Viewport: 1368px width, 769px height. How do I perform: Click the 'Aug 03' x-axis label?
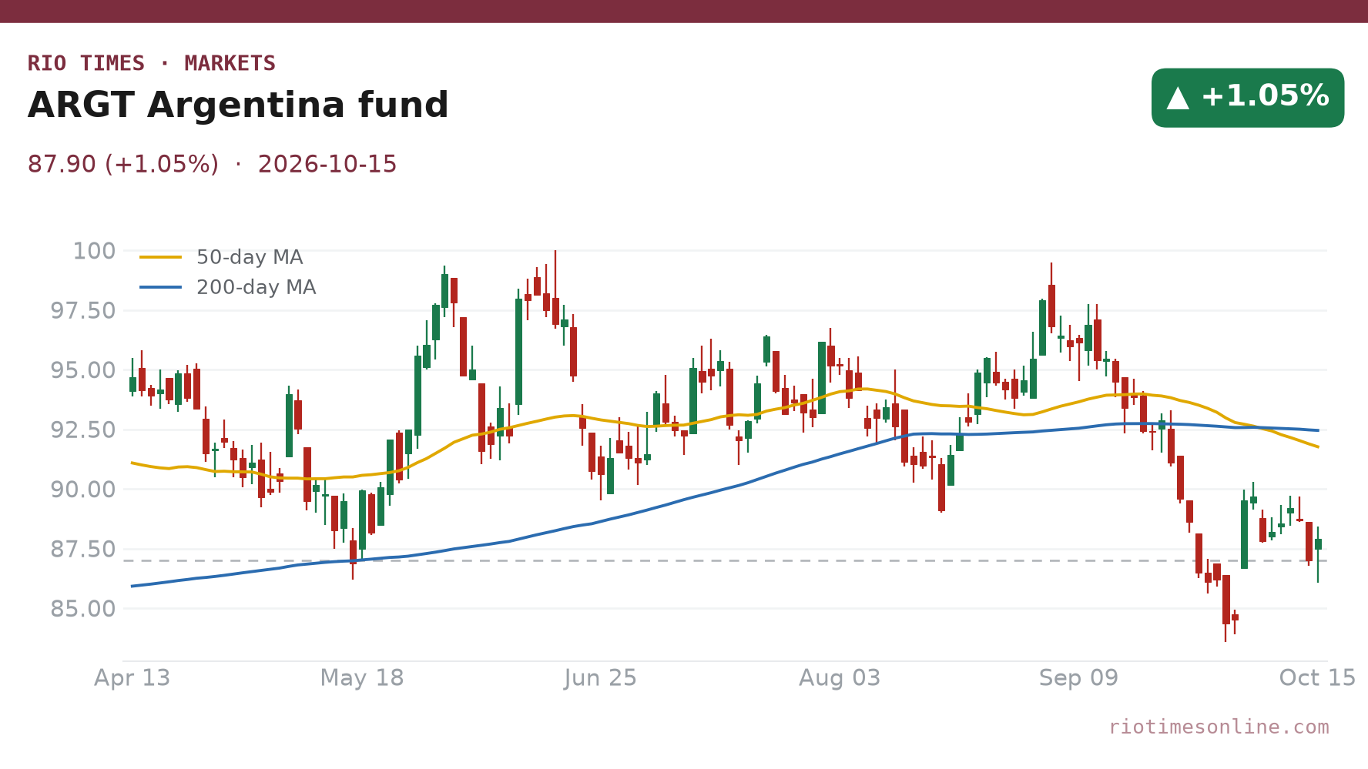[x=840, y=678]
